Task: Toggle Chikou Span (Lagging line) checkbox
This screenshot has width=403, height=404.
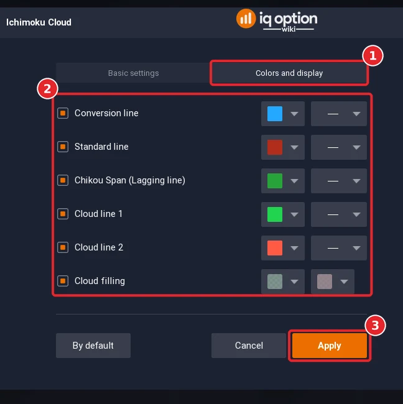Action: click(x=63, y=180)
